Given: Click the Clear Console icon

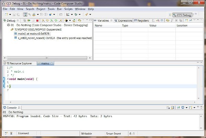Looking at the screenshot, I should [168, 108].
